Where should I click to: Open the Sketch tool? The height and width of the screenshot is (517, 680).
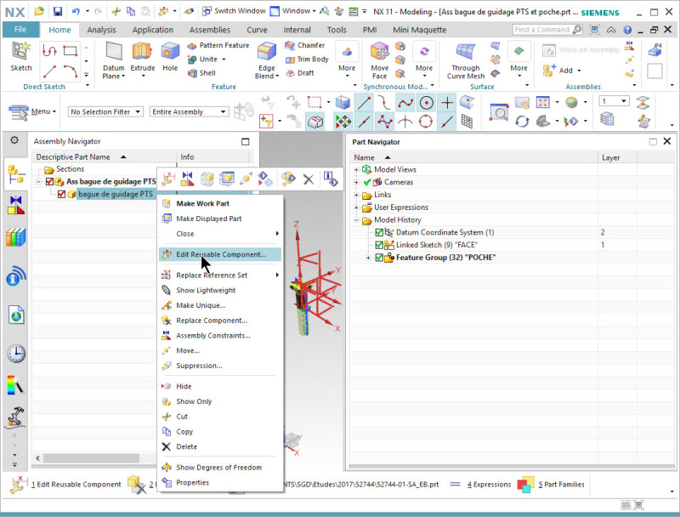(20, 56)
